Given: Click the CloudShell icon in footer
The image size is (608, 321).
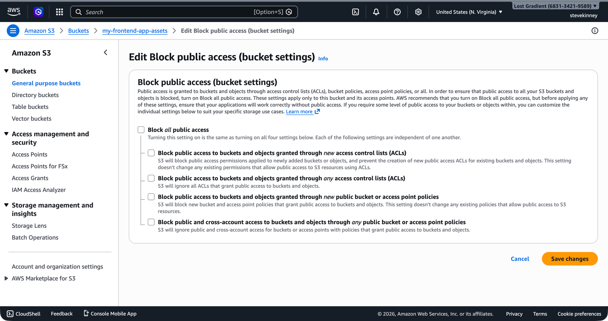Looking at the screenshot, I should (10, 314).
